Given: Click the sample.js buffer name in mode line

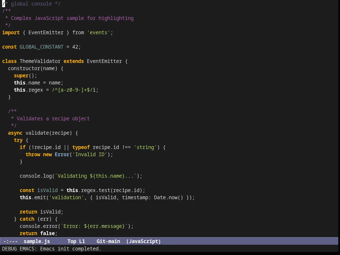Looking at the screenshot, I should tap(37, 241).
